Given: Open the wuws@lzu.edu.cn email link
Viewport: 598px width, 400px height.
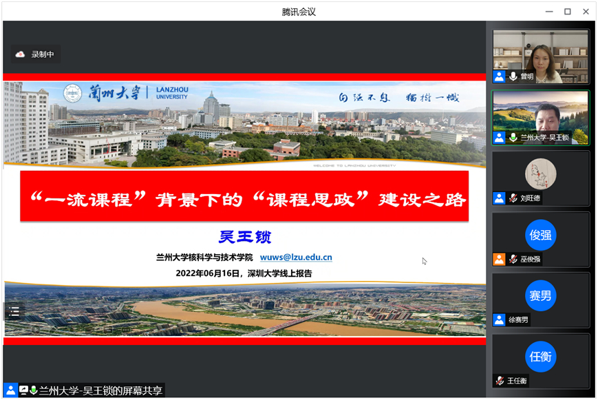Looking at the screenshot, I should pos(296,257).
